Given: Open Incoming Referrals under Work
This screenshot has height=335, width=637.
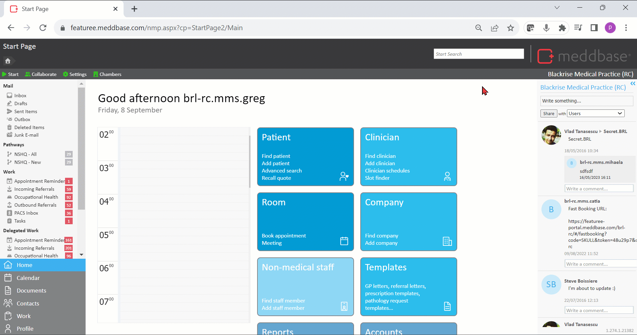Looking at the screenshot, I should pyautogui.click(x=34, y=189).
